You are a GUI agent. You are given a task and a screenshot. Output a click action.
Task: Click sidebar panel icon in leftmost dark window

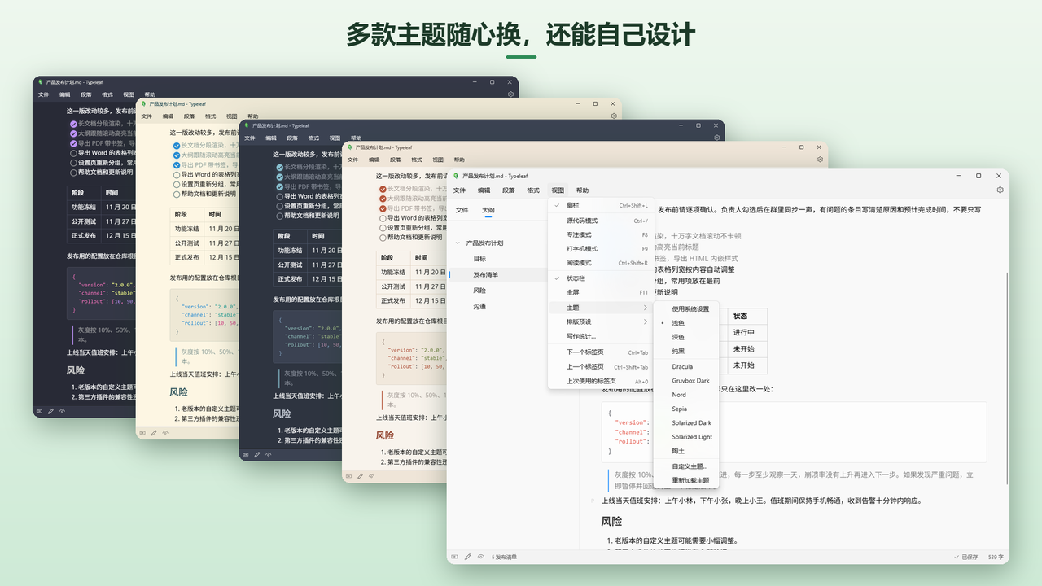tap(39, 411)
